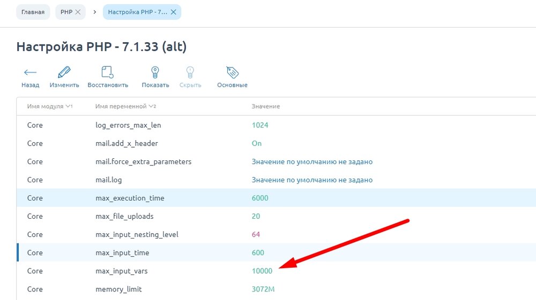Screen dimensions: 536x300
Task: Close the PHP tab
Action: point(78,12)
